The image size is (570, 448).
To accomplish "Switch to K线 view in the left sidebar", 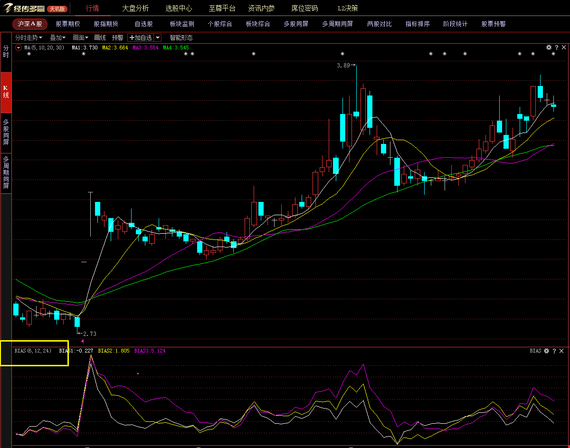I will coord(6,92).
